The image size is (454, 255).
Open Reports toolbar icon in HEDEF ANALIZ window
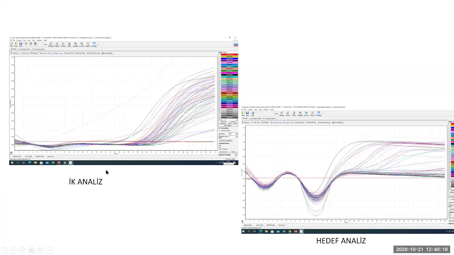[x=312, y=114]
